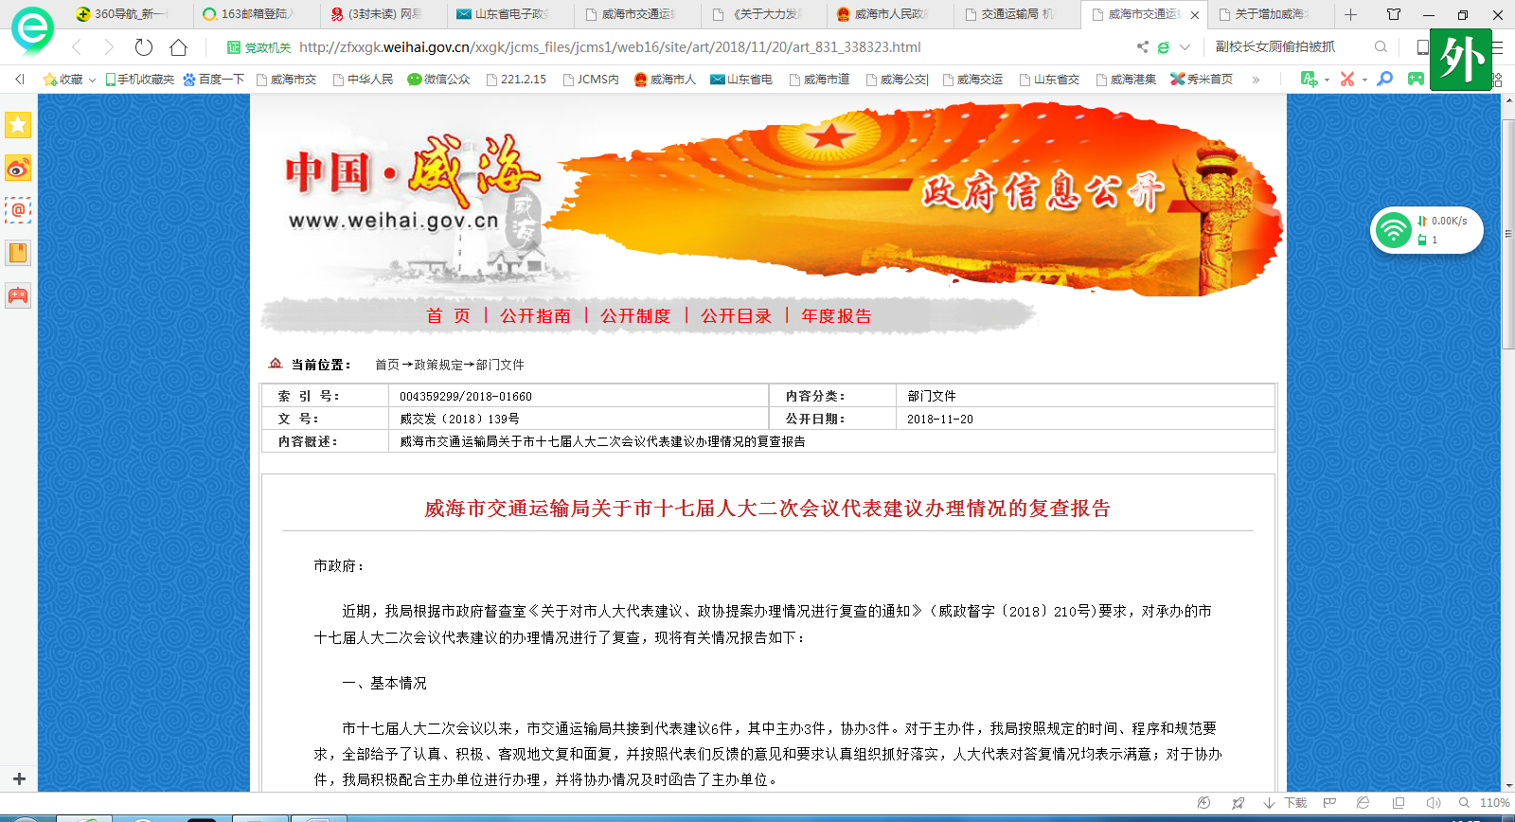Click the 110% zoom level control
This screenshot has width=1515, height=822.
click(1493, 803)
